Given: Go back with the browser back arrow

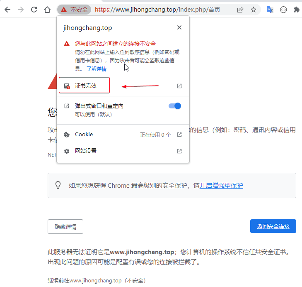Looking at the screenshot, I should [7, 10].
